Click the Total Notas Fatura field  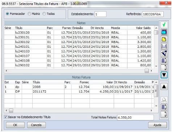point(135,118)
